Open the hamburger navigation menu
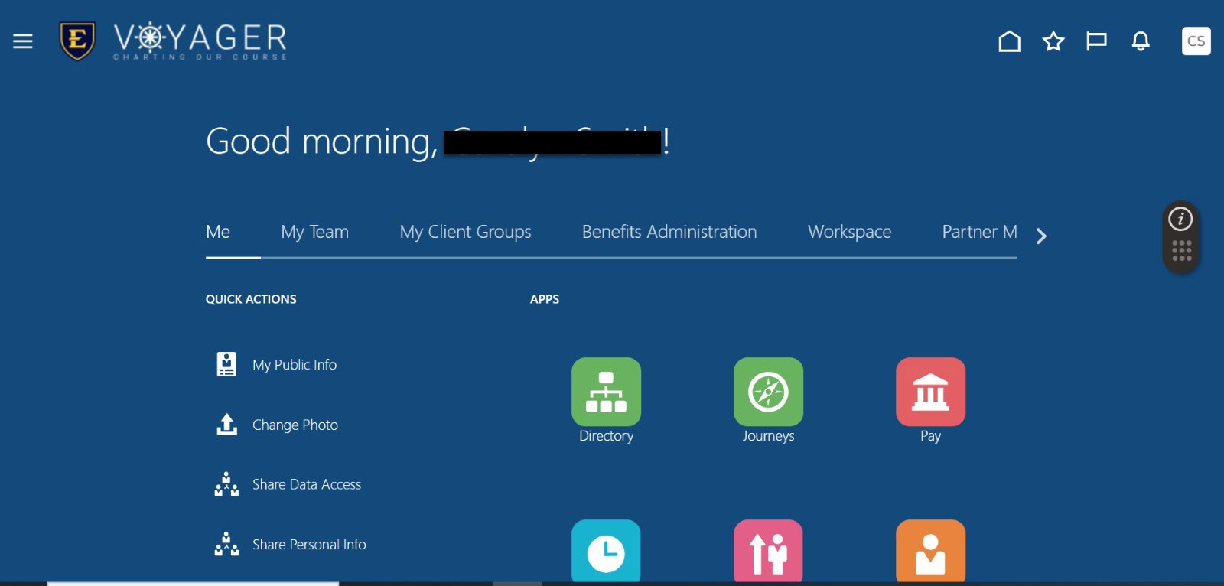Viewport: 1224px width, 586px height. (x=23, y=41)
